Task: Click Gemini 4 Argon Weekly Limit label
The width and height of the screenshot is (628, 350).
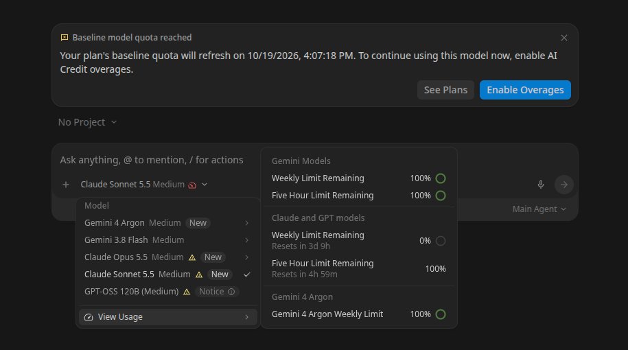Action: (x=327, y=314)
